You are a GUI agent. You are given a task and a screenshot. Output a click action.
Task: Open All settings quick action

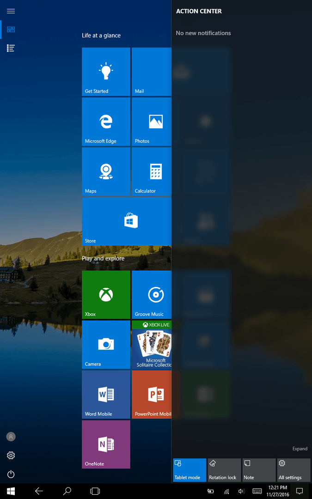tap(294, 470)
